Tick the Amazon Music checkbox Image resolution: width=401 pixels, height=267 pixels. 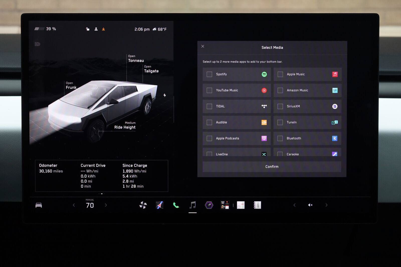click(x=280, y=90)
